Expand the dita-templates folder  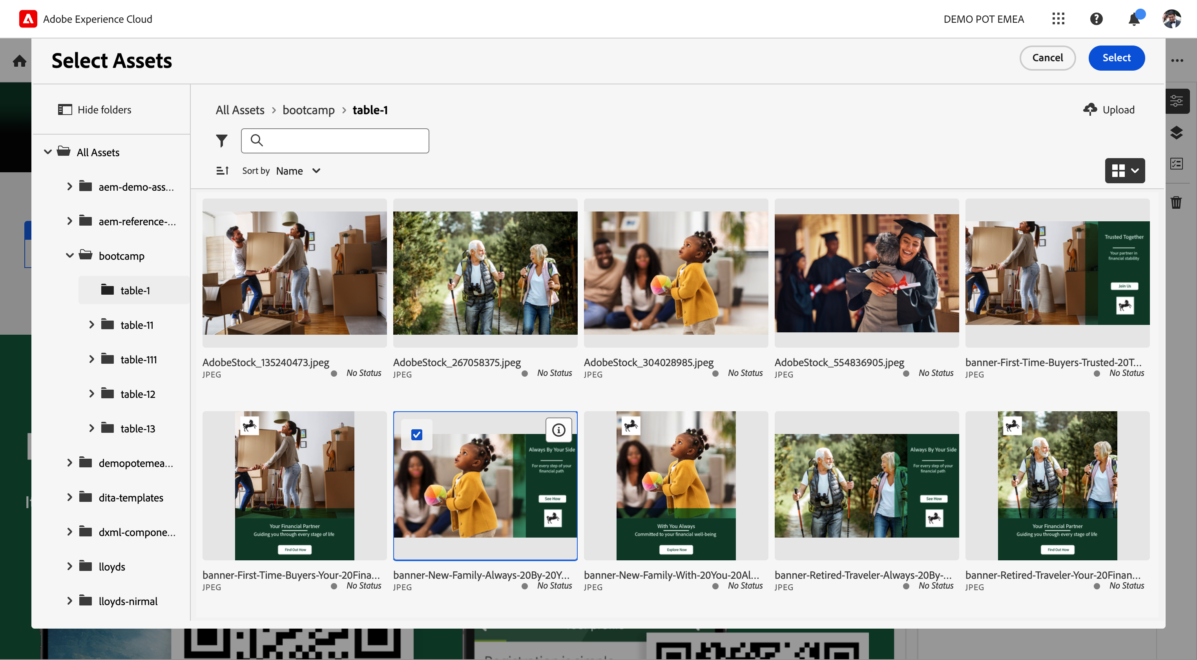click(x=70, y=497)
